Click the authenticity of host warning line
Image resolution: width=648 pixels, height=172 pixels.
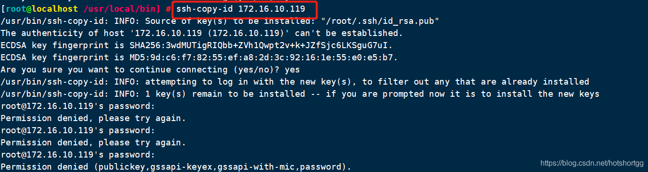pos(202,33)
